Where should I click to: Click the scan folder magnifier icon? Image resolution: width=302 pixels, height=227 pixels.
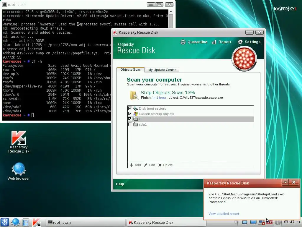coord(134,95)
